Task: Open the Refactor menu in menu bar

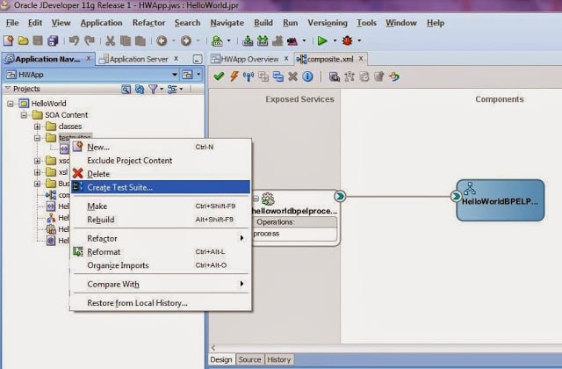Action: [148, 23]
